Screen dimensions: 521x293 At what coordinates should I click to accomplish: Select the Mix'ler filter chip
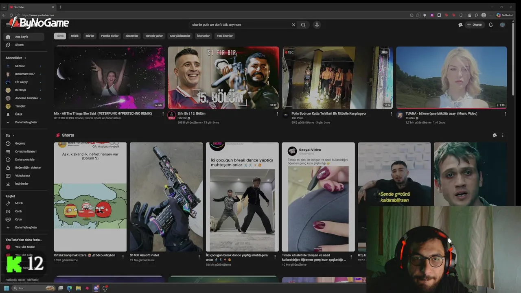point(90,36)
